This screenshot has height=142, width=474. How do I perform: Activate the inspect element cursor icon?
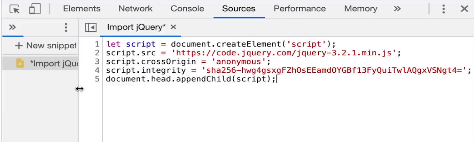pyautogui.click(x=14, y=9)
